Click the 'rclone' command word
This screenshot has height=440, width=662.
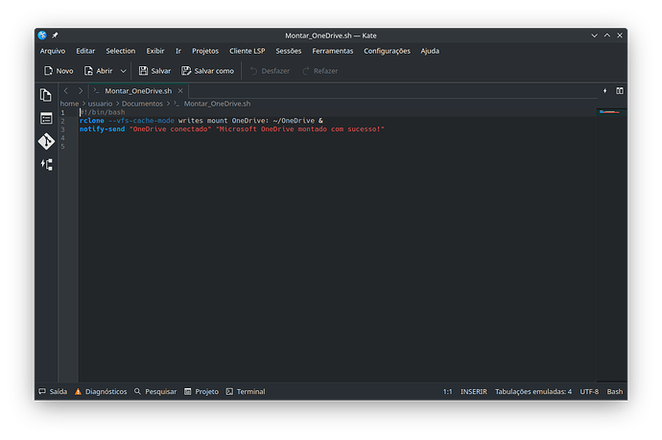click(91, 121)
